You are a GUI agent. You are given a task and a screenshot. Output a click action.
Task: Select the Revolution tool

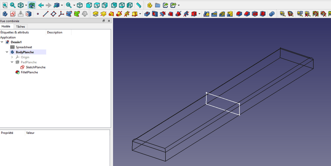pos(103,14)
